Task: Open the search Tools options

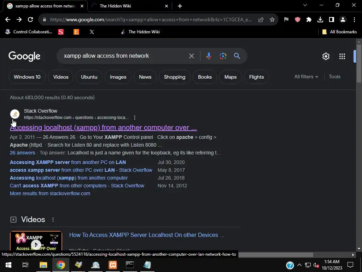Action: 334,77
